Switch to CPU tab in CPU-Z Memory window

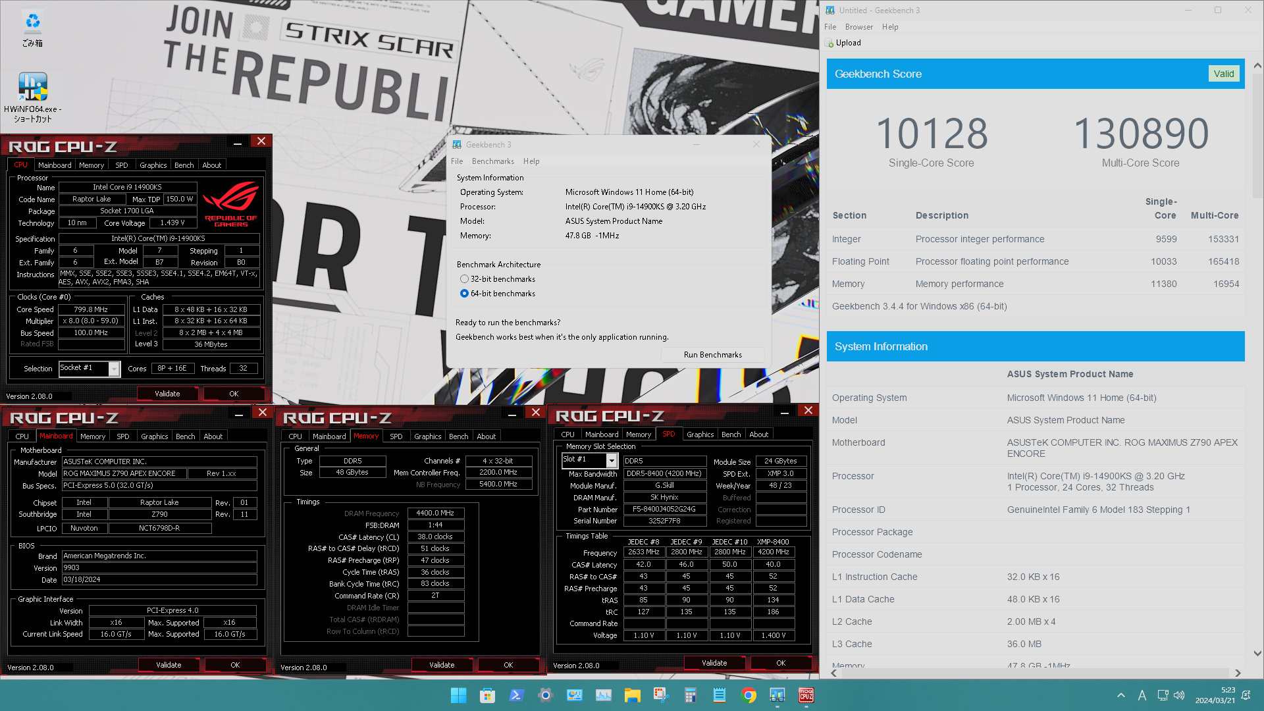pos(295,436)
